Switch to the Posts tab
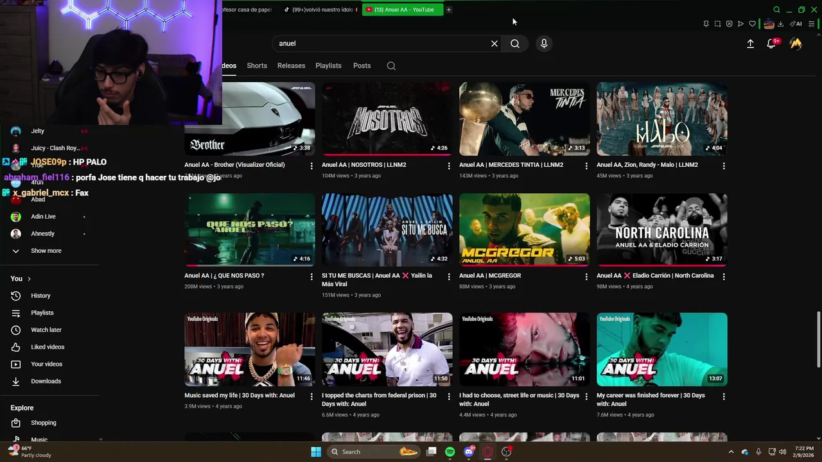Screen dimensions: 822x462 point(362,65)
